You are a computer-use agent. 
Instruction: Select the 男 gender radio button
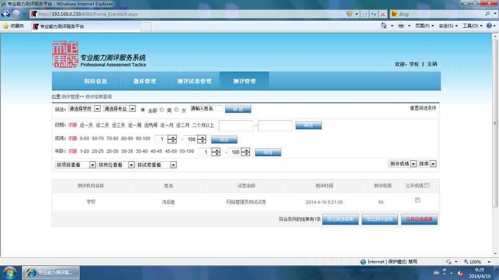(162, 110)
